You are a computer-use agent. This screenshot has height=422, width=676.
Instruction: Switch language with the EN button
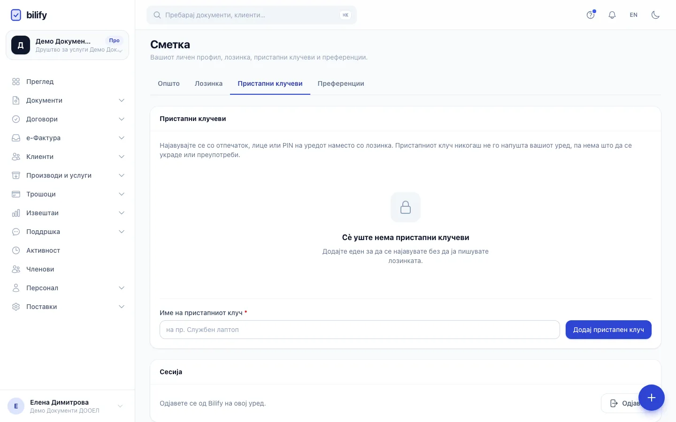pyautogui.click(x=634, y=15)
